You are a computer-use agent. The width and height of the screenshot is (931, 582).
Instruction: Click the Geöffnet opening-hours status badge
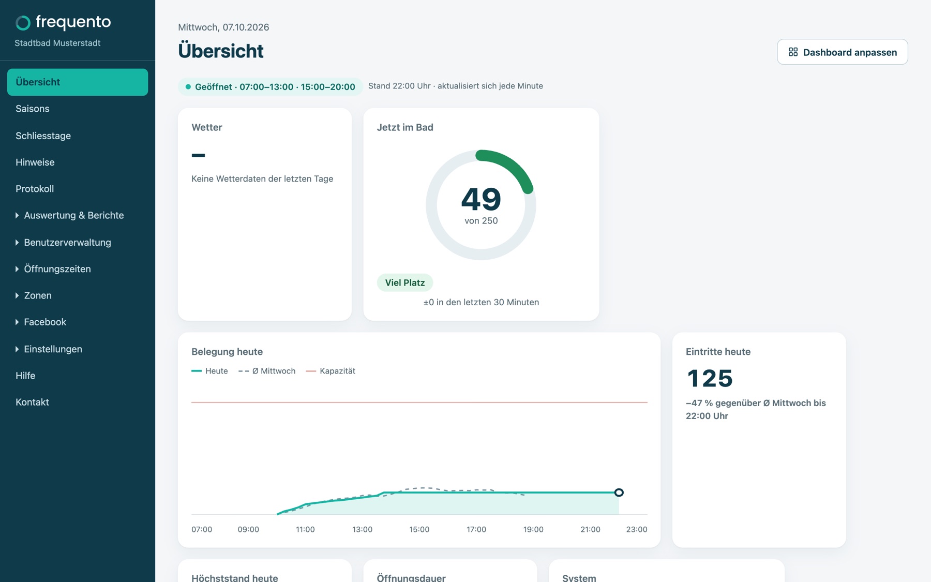coord(270,87)
